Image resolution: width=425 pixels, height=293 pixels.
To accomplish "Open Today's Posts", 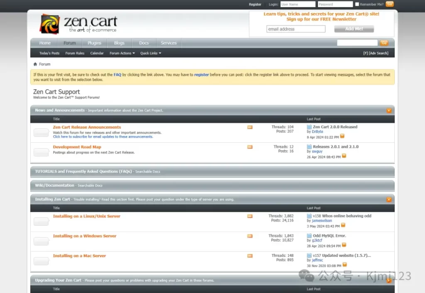I will click(49, 53).
